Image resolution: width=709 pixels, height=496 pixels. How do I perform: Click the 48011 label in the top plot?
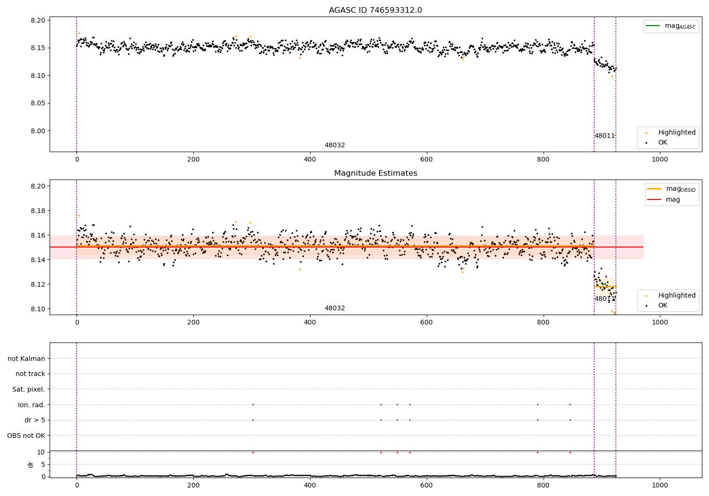click(x=605, y=136)
